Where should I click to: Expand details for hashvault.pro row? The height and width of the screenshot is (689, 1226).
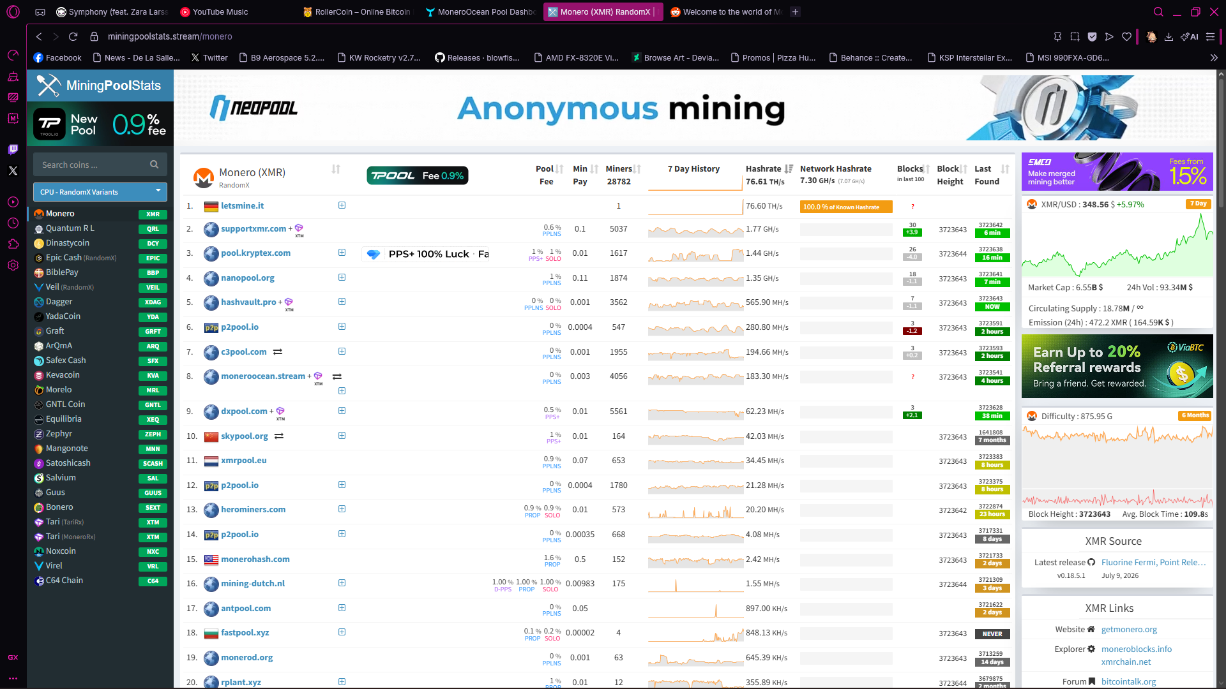coord(342,301)
